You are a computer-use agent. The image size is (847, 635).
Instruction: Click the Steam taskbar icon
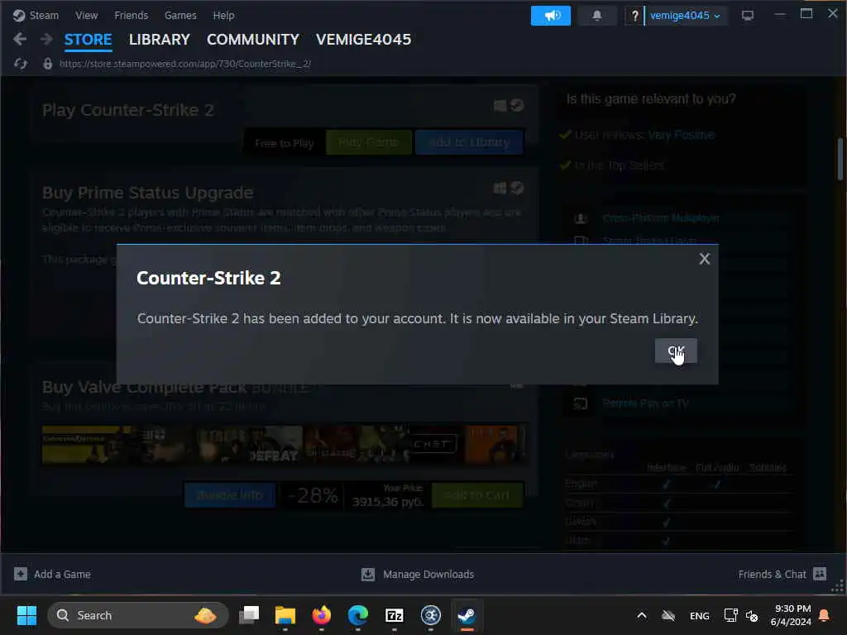point(467,615)
